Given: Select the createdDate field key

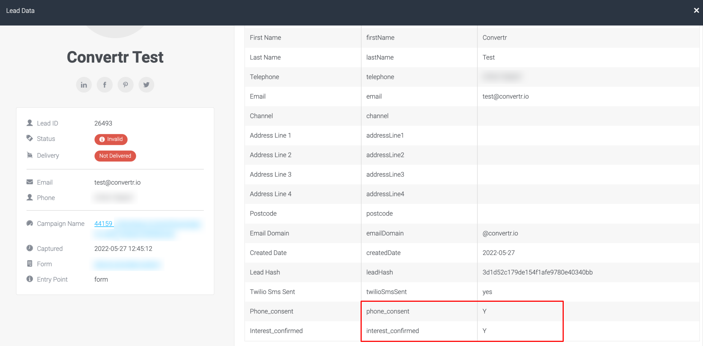Looking at the screenshot, I should [383, 253].
